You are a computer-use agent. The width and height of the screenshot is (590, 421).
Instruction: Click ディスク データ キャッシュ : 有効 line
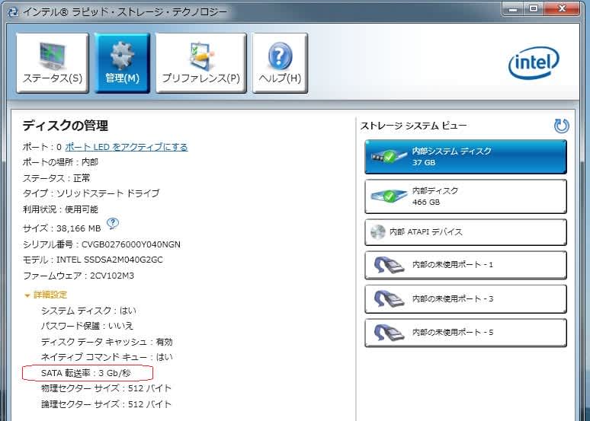[x=107, y=342]
